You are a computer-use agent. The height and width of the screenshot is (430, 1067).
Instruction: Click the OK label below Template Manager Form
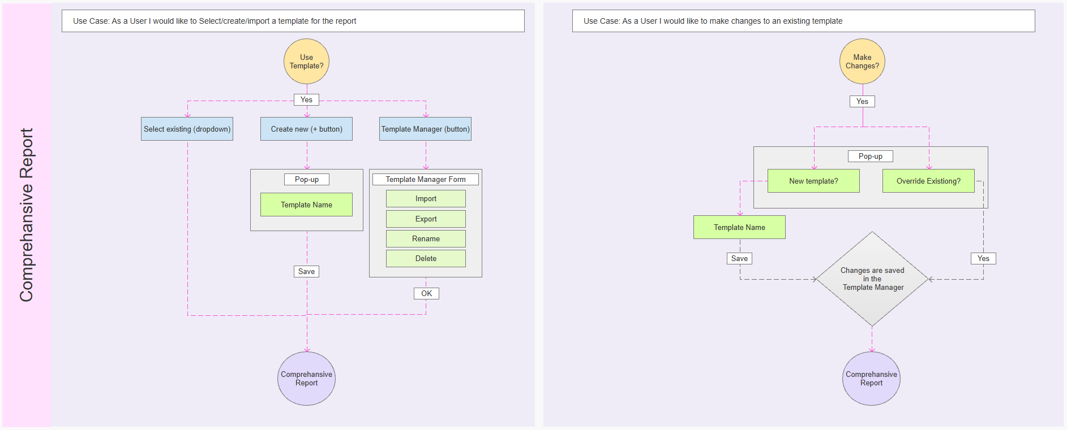[x=426, y=294]
